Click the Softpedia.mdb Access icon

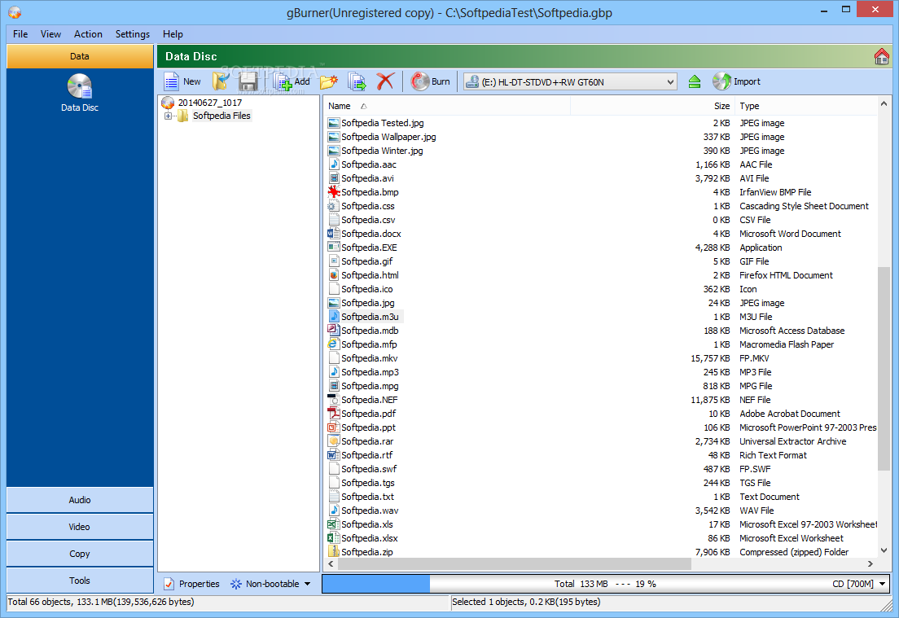pos(334,331)
